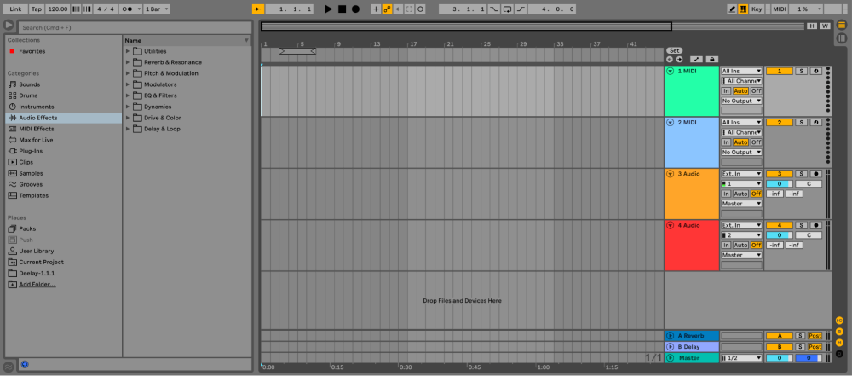Select the Samples category in the browser

(x=31, y=173)
